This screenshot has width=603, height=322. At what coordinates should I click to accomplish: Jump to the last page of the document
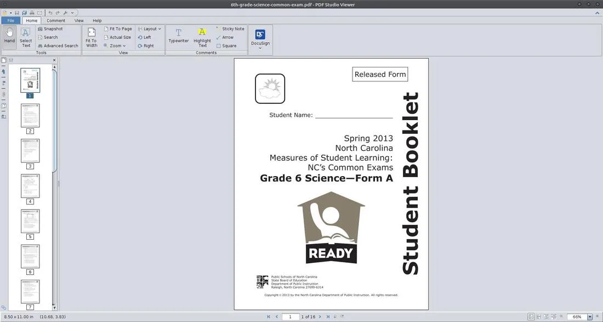point(328,317)
